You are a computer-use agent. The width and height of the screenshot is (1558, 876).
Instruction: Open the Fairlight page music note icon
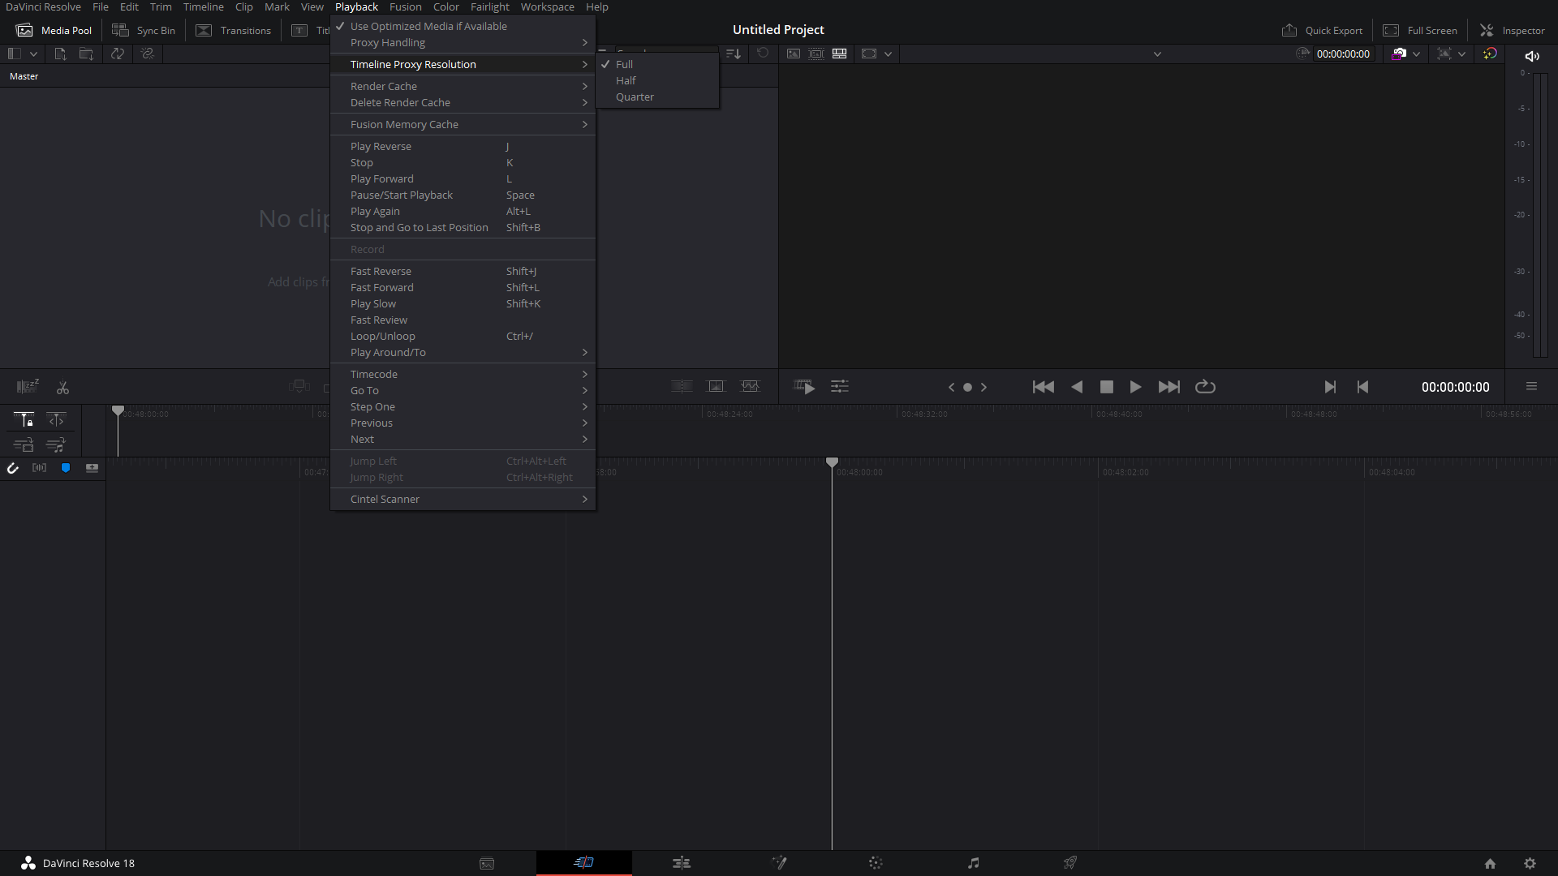[973, 863]
